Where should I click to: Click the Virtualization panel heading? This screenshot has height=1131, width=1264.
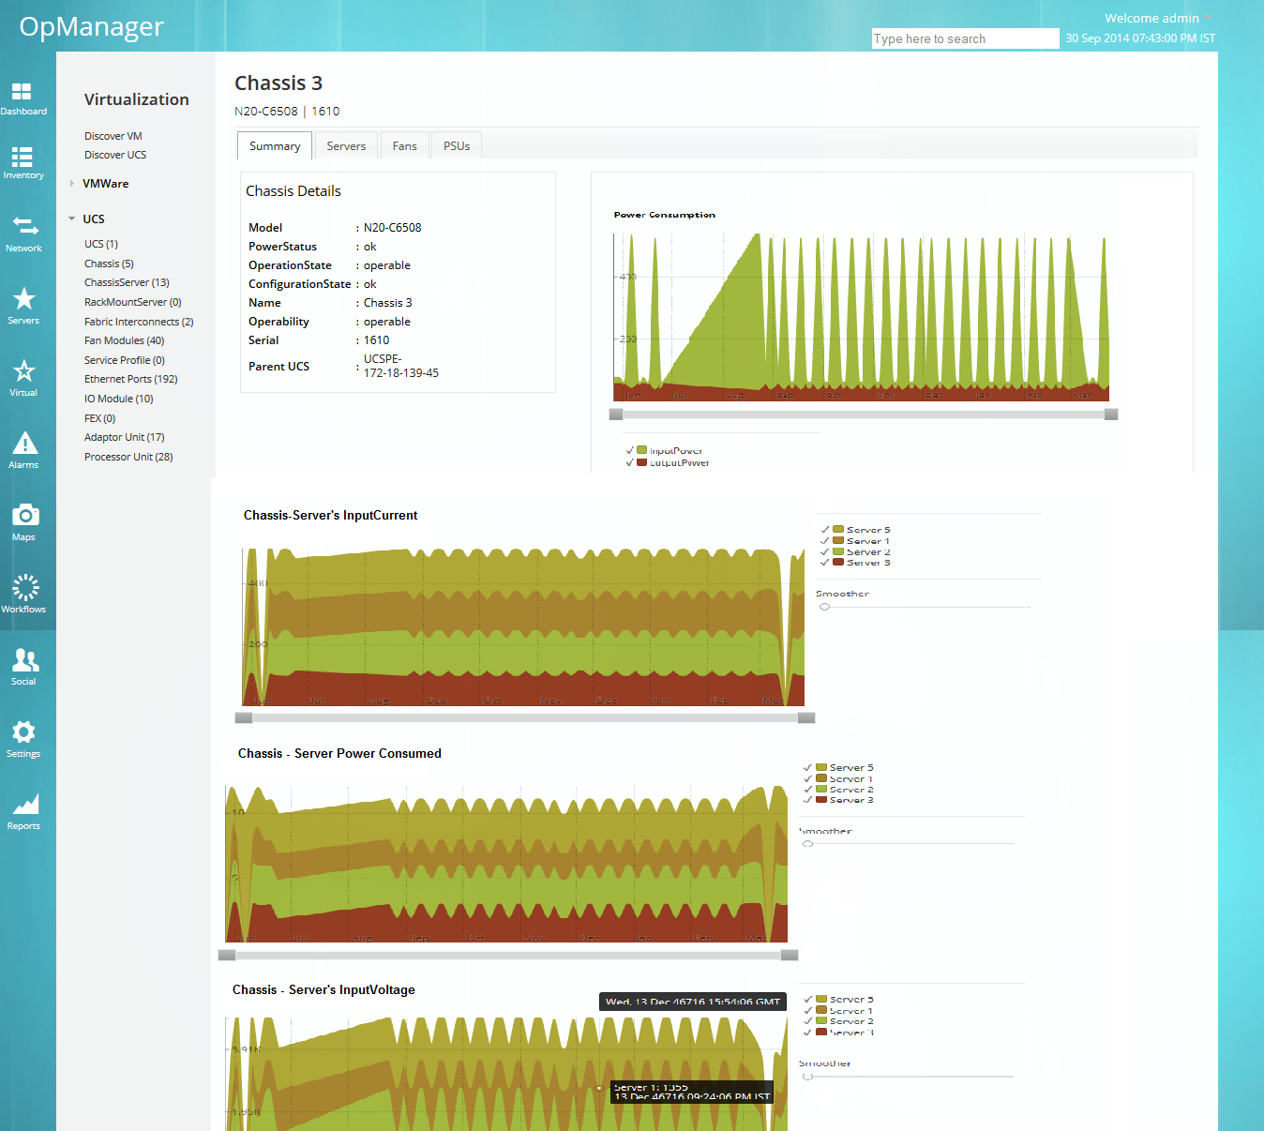tap(137, 99)
